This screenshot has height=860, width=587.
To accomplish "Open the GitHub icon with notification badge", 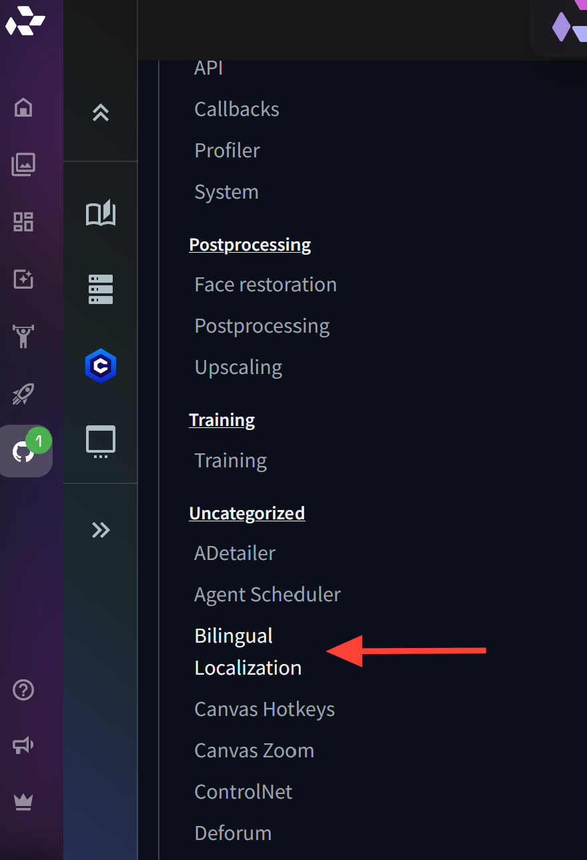I will (24, 451).
